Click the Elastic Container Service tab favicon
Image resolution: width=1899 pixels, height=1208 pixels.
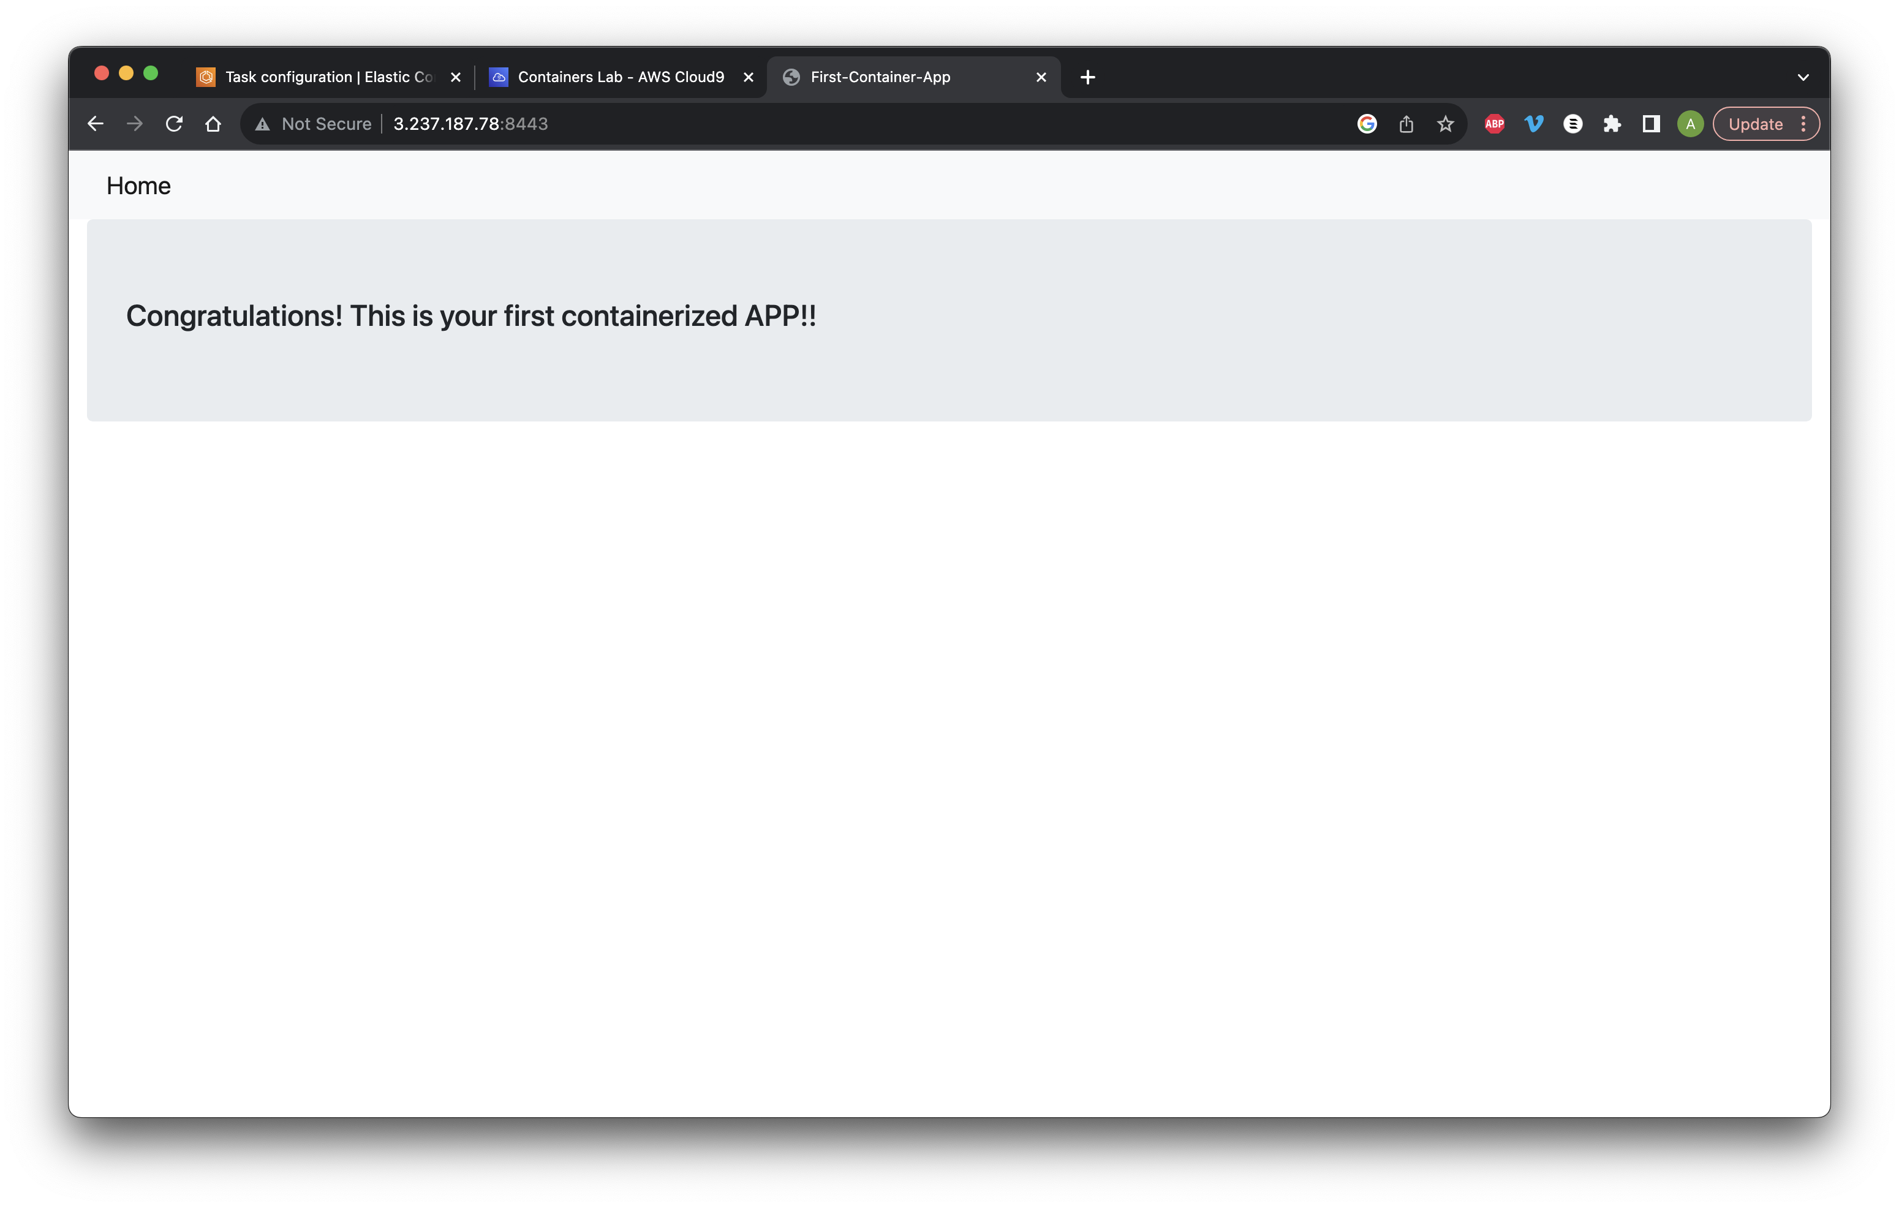coord(206,77)
